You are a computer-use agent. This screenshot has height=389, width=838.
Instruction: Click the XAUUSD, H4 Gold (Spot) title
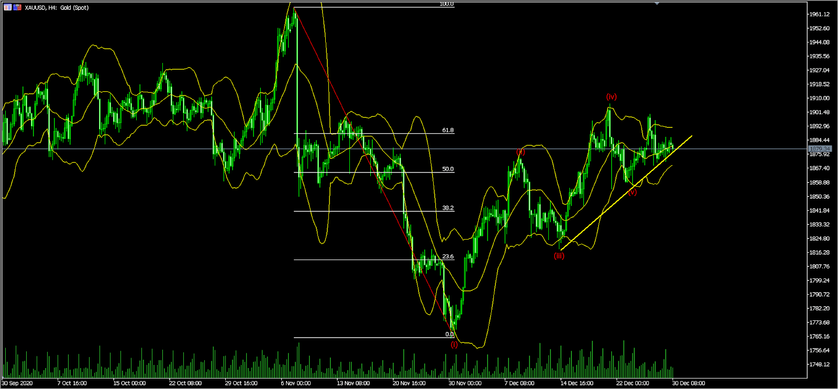[57, 8]
